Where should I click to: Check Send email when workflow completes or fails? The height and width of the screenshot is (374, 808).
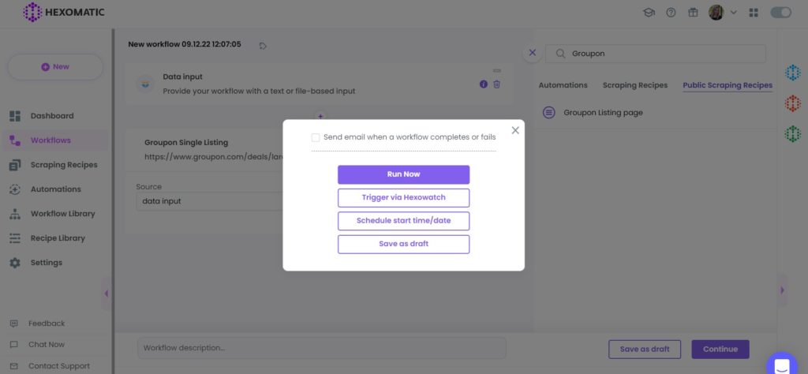tap(316, 137)
